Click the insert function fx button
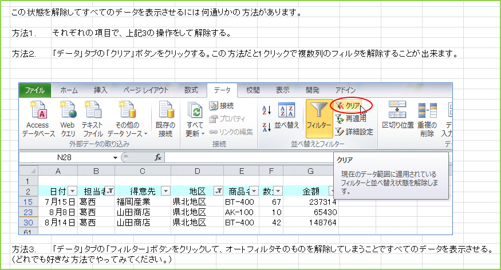 click(158, 157)
